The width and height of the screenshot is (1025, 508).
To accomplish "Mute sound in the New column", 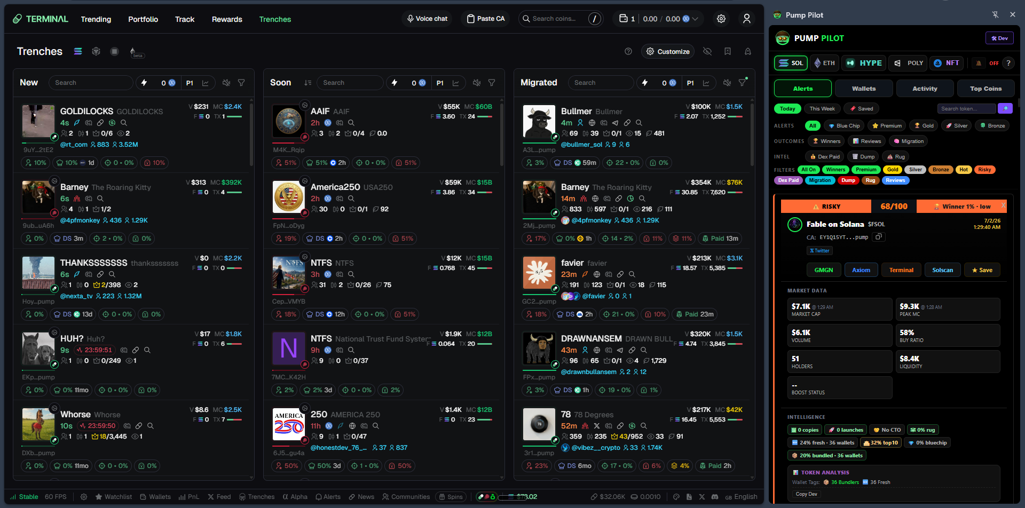I will pos(226,83).
